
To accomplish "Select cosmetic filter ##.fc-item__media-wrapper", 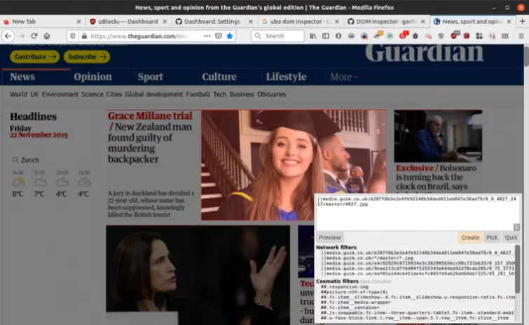I will (x=356, y=302).
